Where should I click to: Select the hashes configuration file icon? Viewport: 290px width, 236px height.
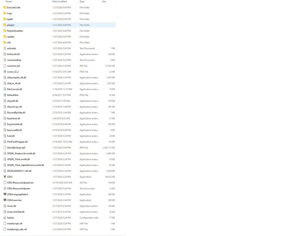5,218
